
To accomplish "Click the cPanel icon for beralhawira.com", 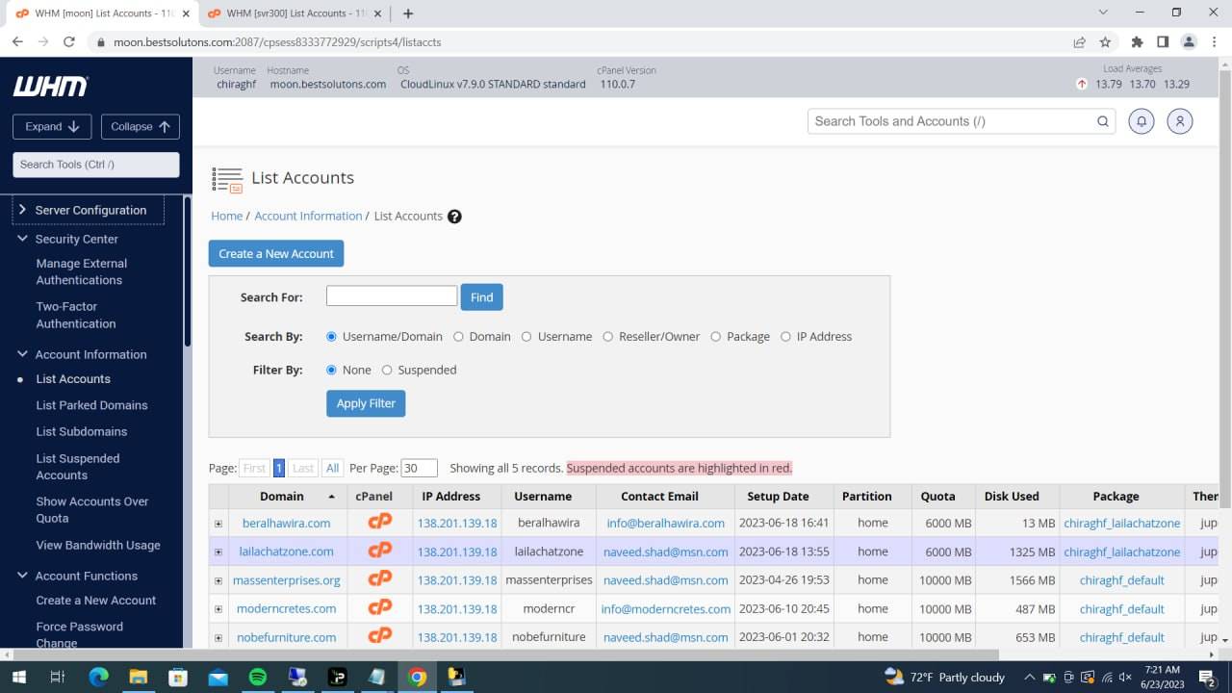I will point(380,523).
